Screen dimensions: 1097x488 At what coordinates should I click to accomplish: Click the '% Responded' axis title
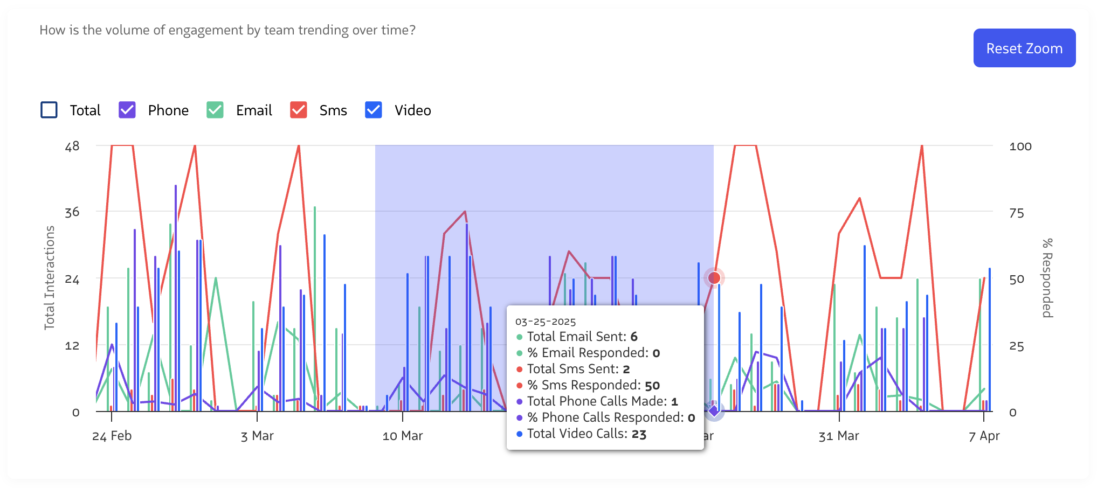tap(1047, 278)
